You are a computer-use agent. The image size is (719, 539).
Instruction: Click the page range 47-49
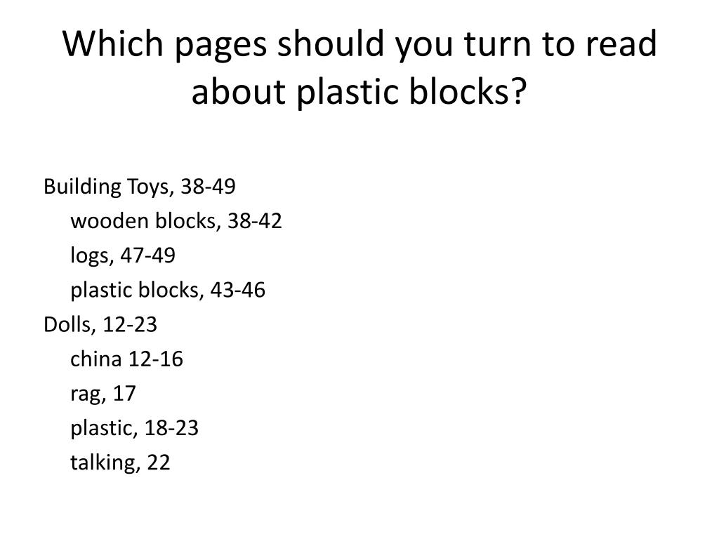148,255
